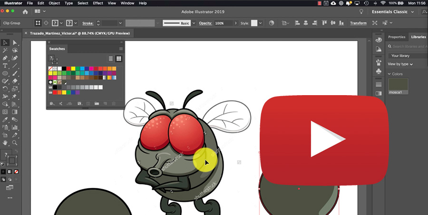Click the Stroke label link
428x215 pixels.
[88, 23]
